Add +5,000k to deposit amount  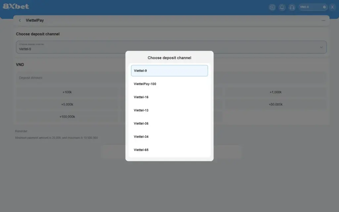(67, 104)
